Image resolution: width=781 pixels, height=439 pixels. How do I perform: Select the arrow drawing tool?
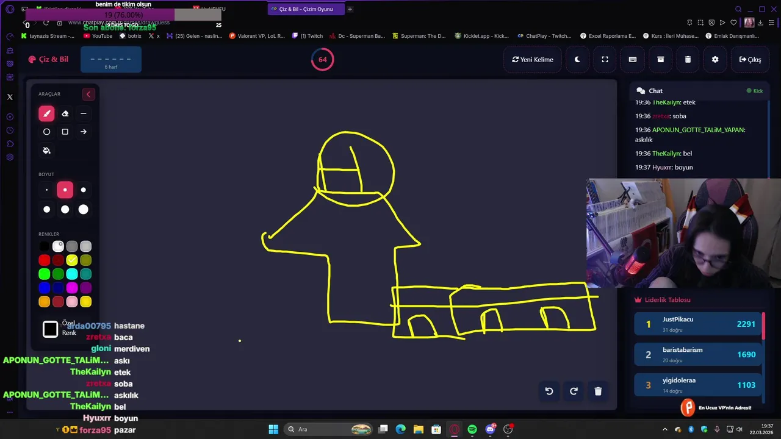(84, 132)
